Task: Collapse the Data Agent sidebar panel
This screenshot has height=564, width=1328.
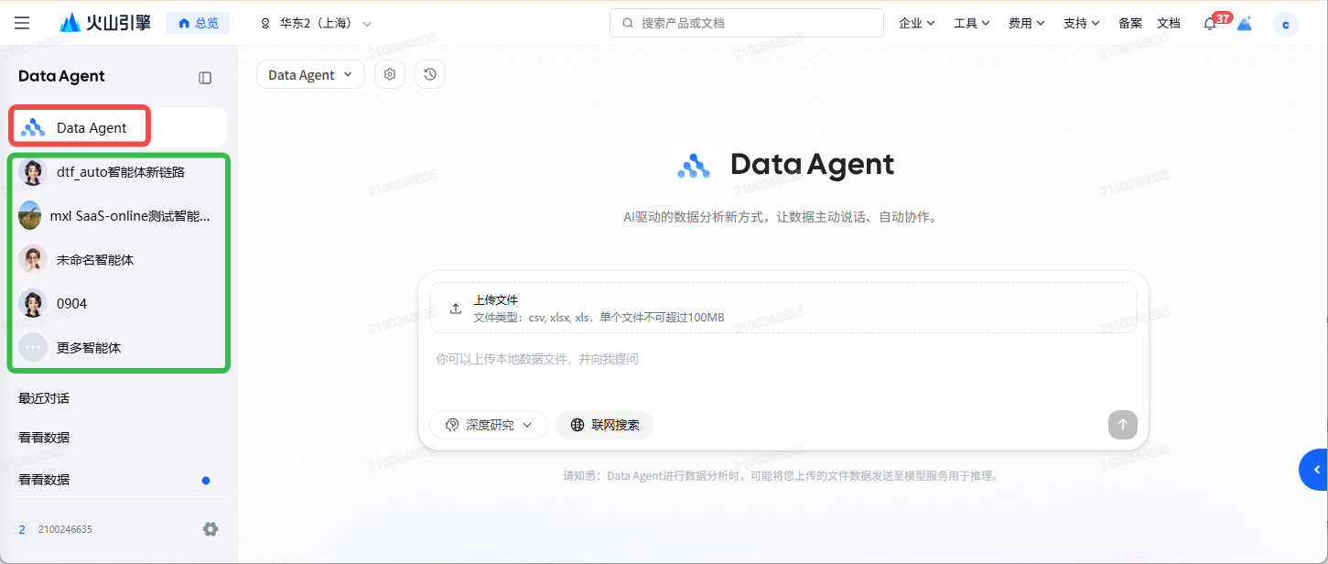Action: click(x=205, y=78)
